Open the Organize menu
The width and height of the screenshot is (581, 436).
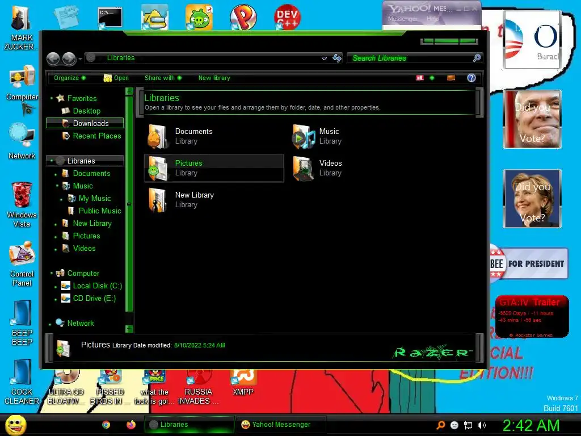(70, 78)
